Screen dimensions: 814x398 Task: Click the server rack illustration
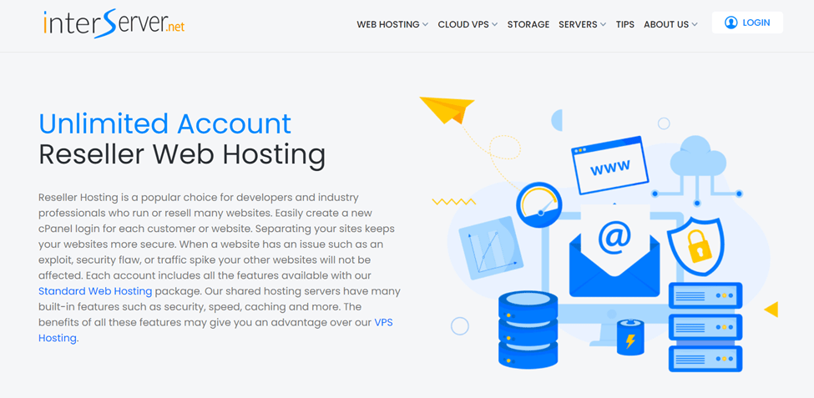[705, 327]
